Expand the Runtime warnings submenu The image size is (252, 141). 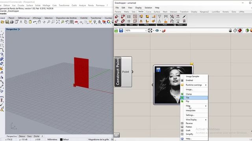(x=194, y=85)
